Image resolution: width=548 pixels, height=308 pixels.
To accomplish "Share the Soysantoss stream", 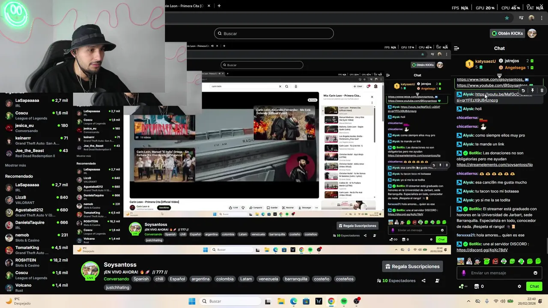I will (x=423, y=281).
